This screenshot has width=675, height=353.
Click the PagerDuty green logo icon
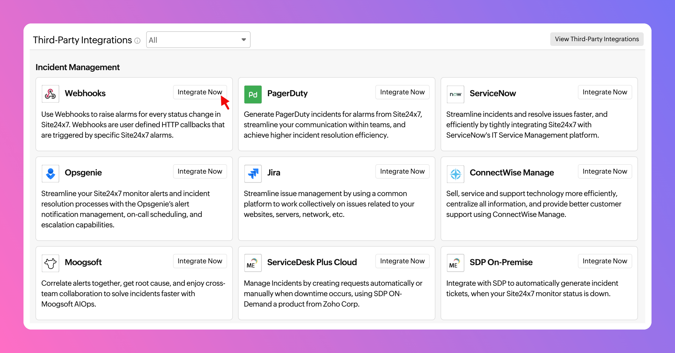[x=253, y=94]
